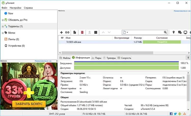Sort by Размер column header
The width and height of the screenshot is (191, 116).
coord(137,38)
